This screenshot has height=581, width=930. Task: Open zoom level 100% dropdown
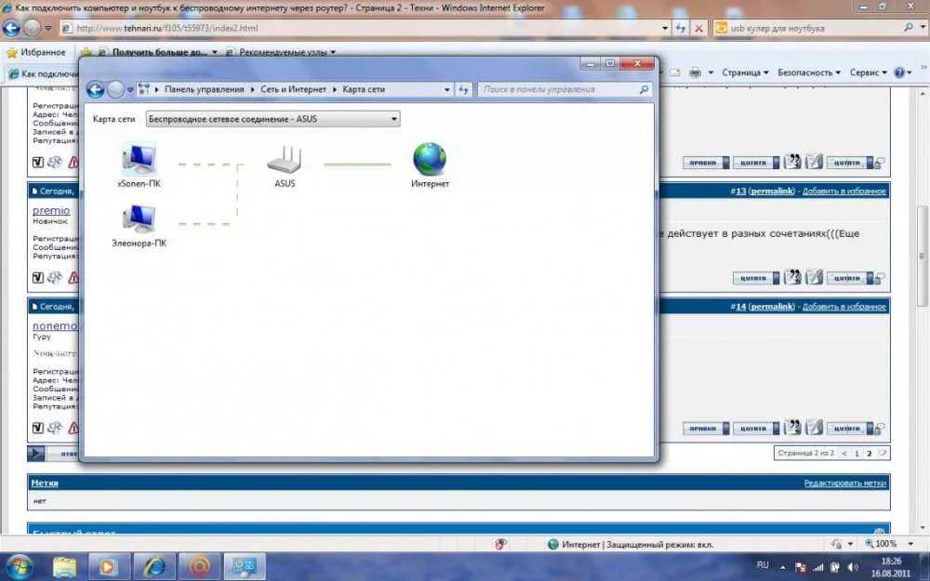pyautogui.click(x=910, y=544)
